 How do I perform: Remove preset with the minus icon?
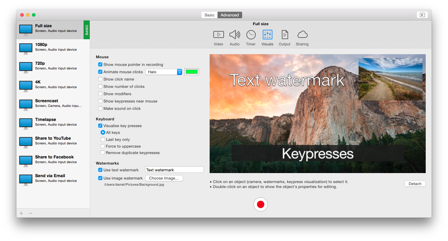point(30,213)
